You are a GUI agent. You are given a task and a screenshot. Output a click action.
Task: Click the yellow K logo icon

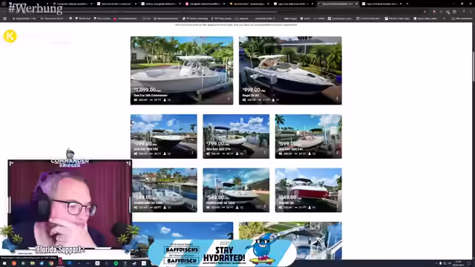(x=10, y=36)
